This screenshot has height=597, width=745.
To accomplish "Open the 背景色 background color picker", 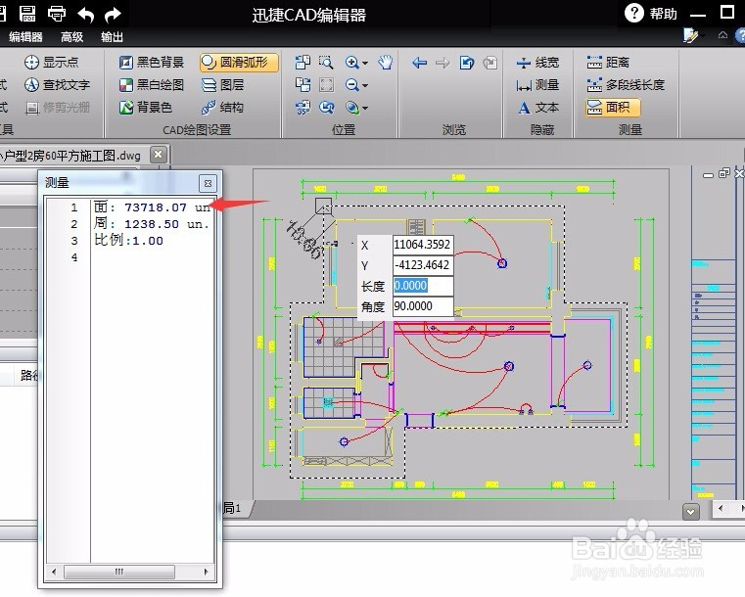I will tap(145, 108).
